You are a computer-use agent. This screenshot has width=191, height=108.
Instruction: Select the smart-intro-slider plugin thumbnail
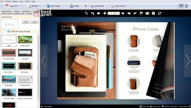coord(9,92)
